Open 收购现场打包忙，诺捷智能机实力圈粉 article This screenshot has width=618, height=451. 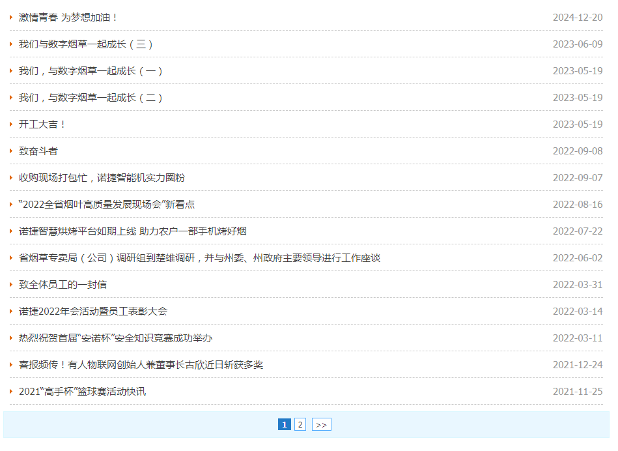coord(102,178)
